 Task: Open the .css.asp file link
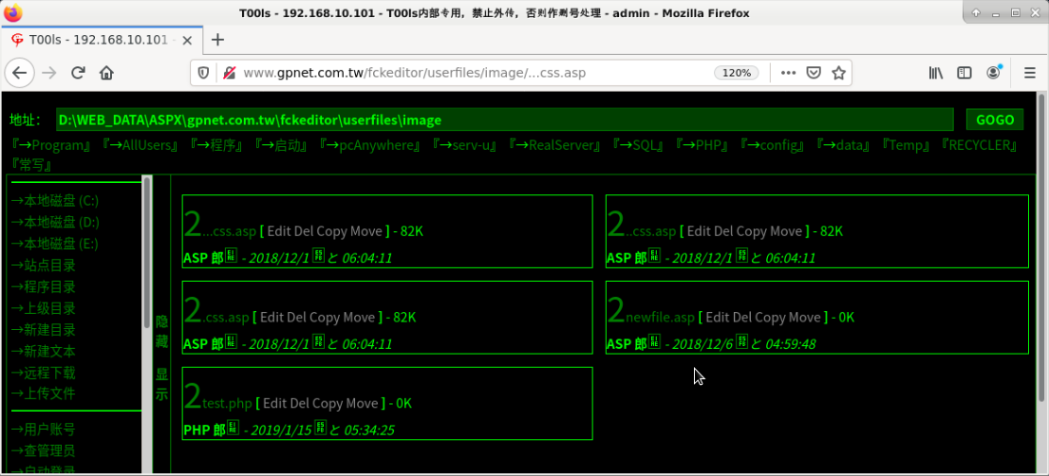tap(225, 318)
